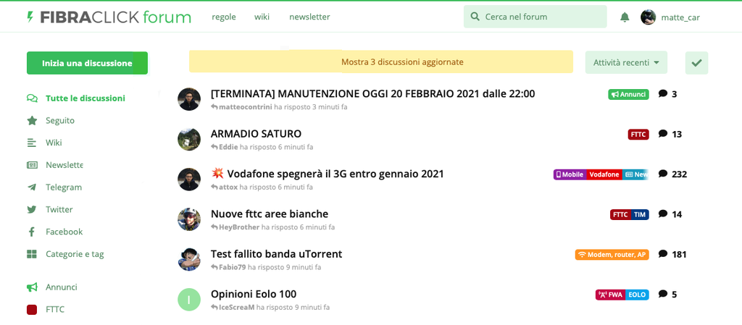Open matte_car user avatar menu
Viewport: 742px width, 325px height.
point(648,17)
